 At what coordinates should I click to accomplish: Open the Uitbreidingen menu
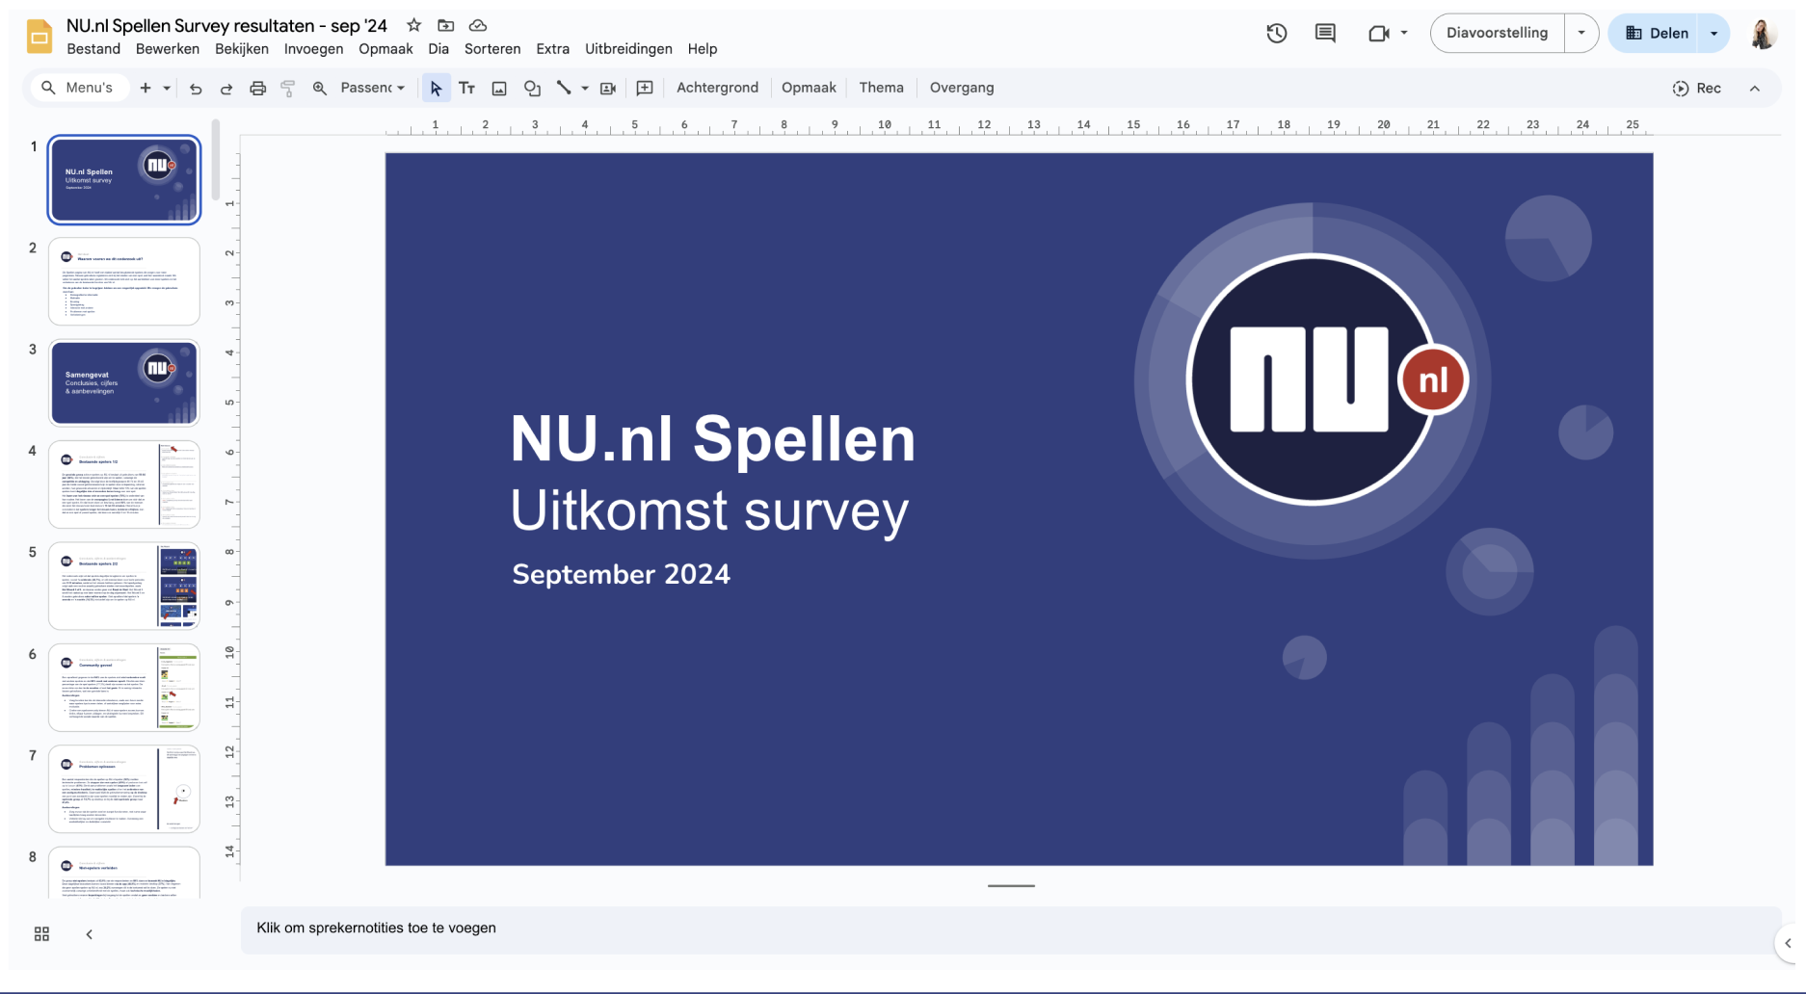click(628, 49)
